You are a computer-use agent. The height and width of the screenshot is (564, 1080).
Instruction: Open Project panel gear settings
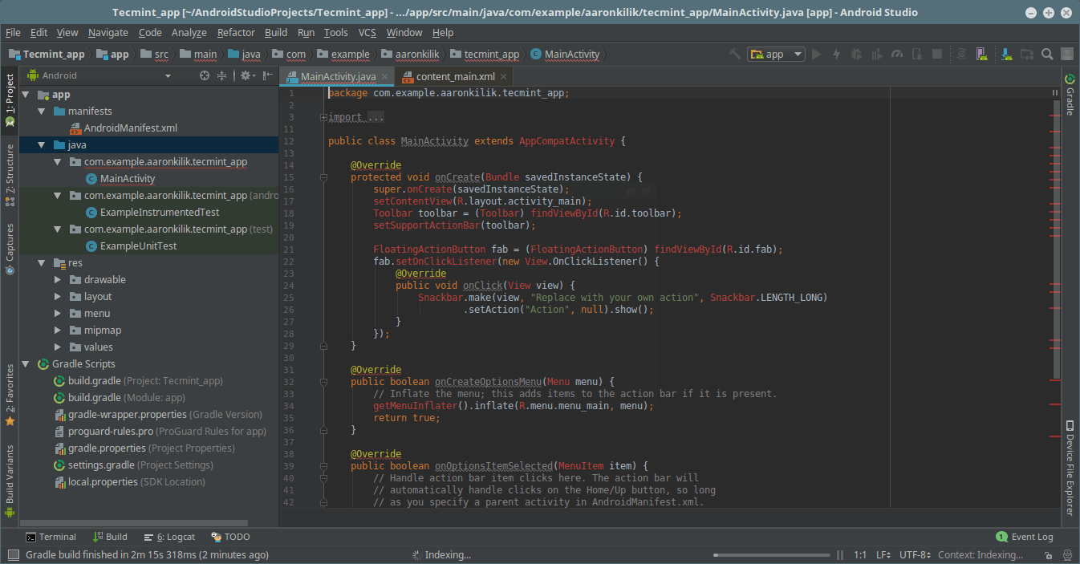[x=246, y=75]
